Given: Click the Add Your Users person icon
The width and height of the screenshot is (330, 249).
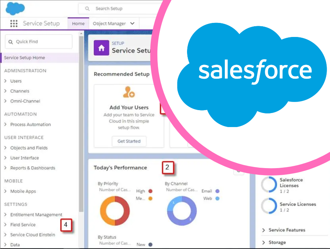Looking at the screenshot, I should tap(129, 92).
